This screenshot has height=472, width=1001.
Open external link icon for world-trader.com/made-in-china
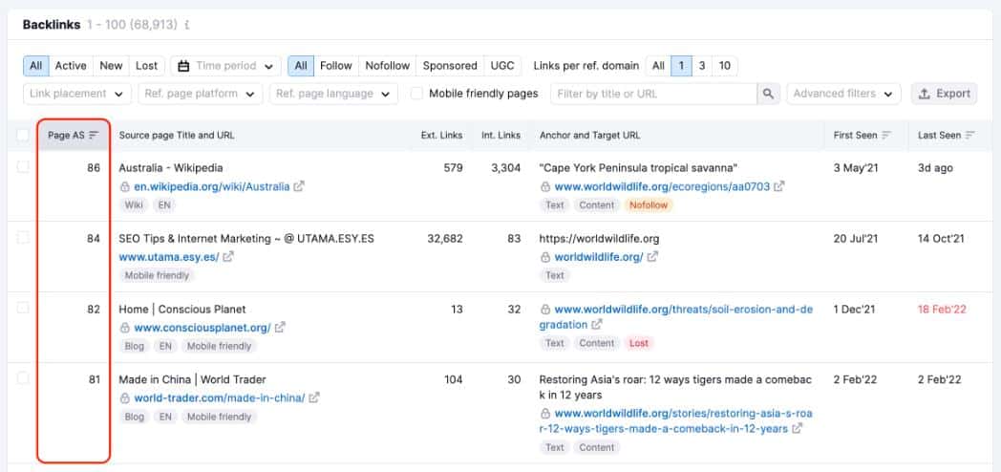point(314,397)
